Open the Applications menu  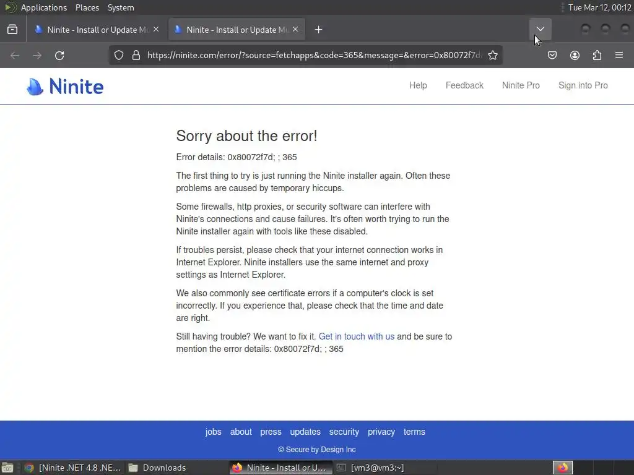coord(44,7)
